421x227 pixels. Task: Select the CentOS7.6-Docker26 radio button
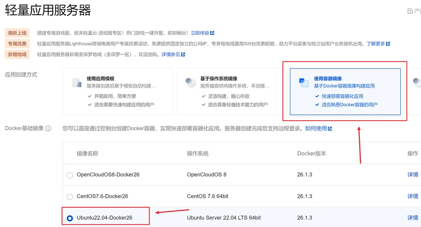[x=70, y=197]
